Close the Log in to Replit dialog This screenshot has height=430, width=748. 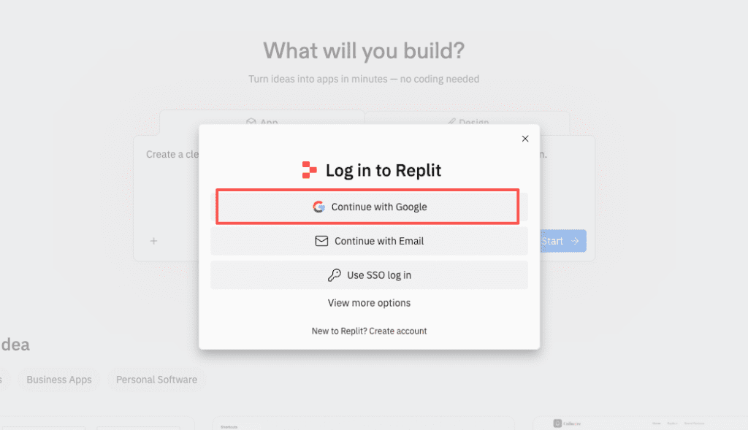point(524,139)
